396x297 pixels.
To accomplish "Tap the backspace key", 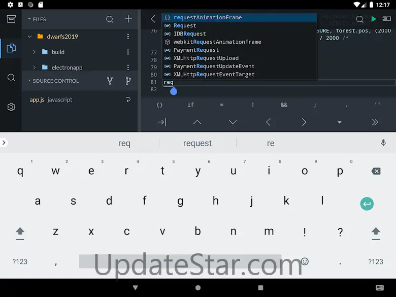I will point(376,171).
